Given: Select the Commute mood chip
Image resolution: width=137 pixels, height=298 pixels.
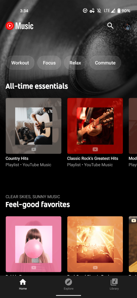Looking at the screenshot, I should coord(105,63).
